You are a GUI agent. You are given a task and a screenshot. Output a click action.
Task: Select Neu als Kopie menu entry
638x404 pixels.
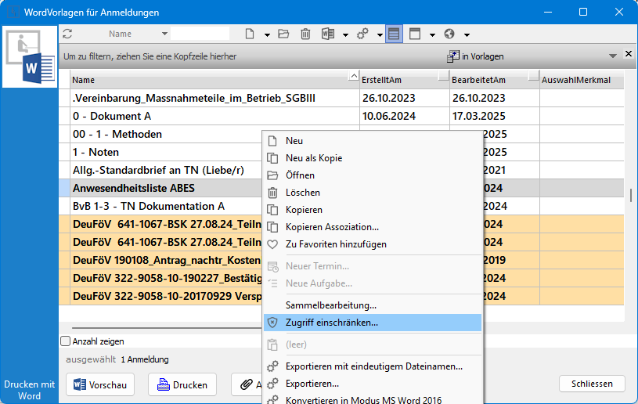point(314,158)
